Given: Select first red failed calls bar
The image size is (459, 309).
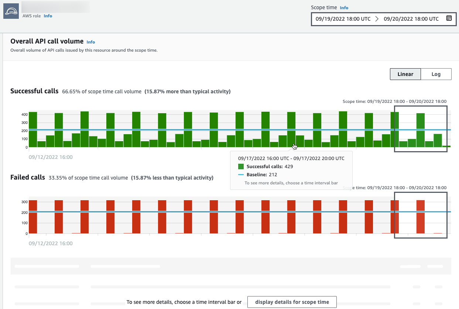Looking at the screenshot, I should point(33,217).
